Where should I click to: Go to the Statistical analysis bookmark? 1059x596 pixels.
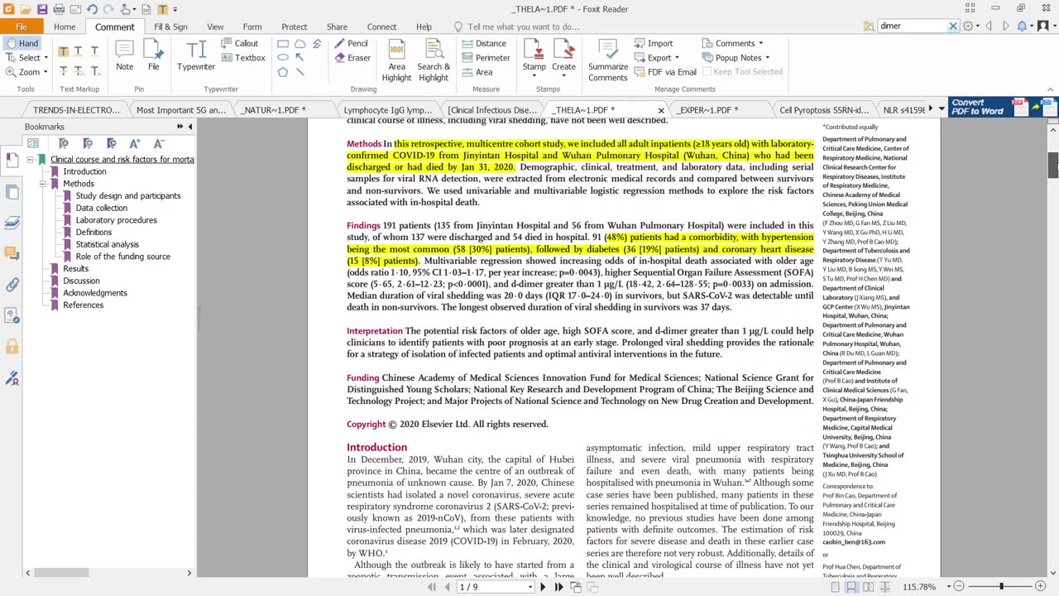[108, 244]
